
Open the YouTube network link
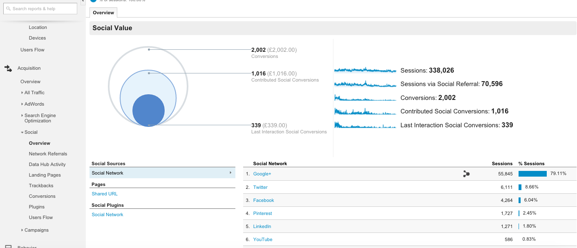tap(263, 239)
